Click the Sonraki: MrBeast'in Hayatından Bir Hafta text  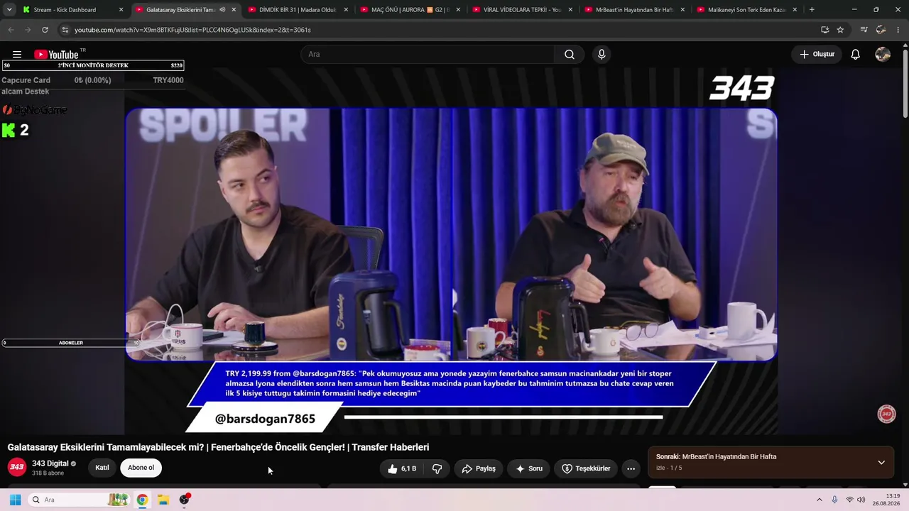[x=716, y=457]
